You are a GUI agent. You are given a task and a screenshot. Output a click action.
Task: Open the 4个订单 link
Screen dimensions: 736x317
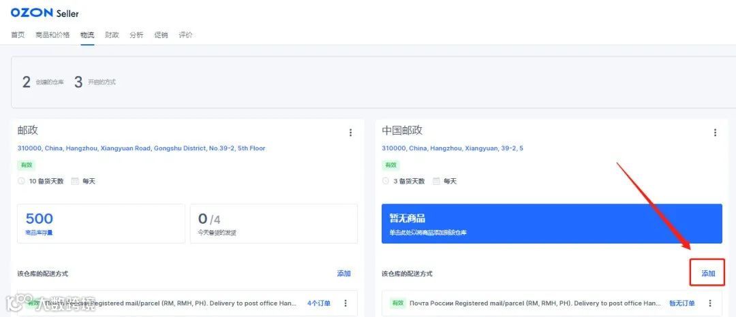[319, 303]
